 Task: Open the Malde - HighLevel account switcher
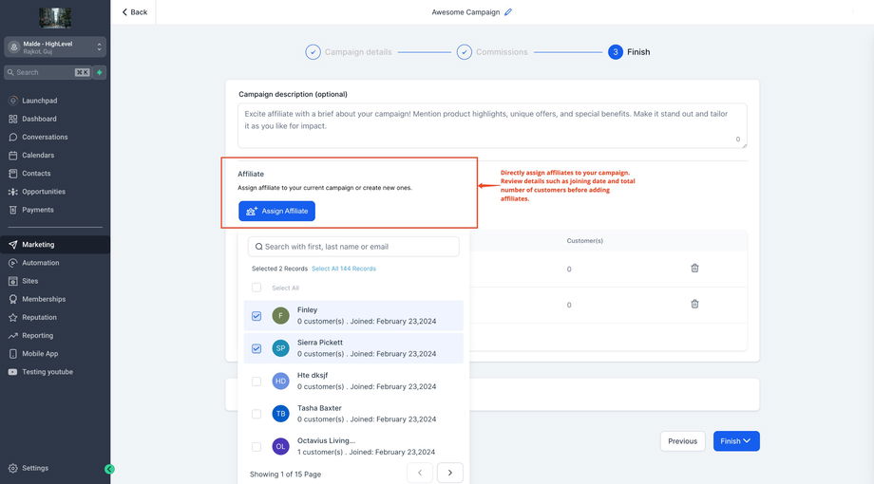54,47
